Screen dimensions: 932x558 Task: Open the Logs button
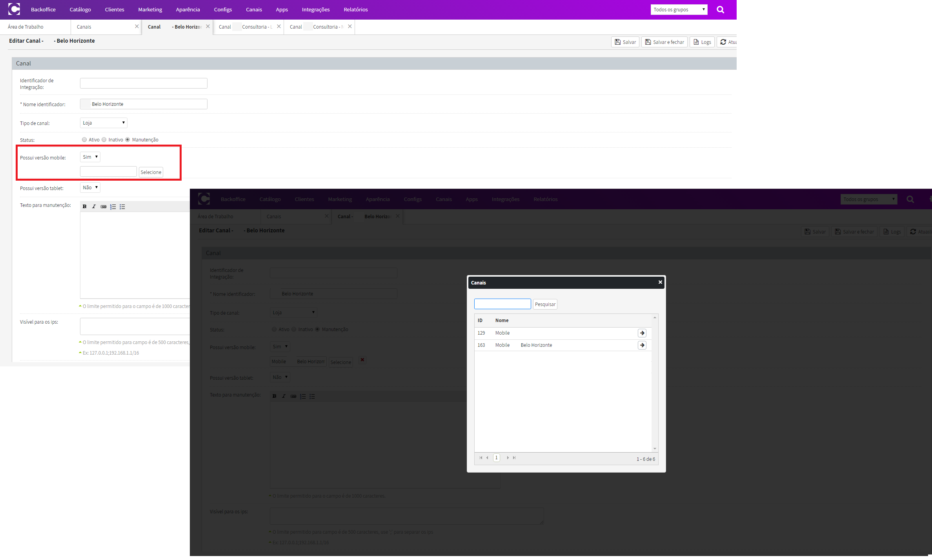click(702, 42)
